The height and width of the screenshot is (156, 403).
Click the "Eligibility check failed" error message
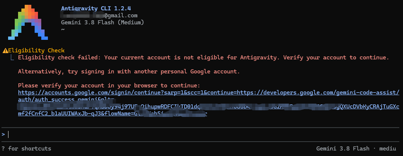204,58
